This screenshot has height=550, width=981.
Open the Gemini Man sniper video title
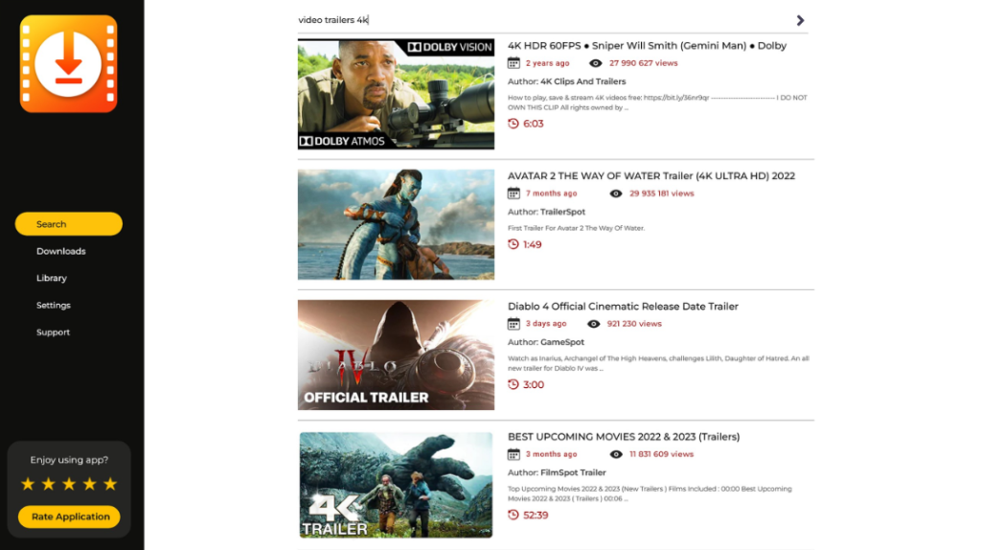pyautogui.click(x=647, y=46)
